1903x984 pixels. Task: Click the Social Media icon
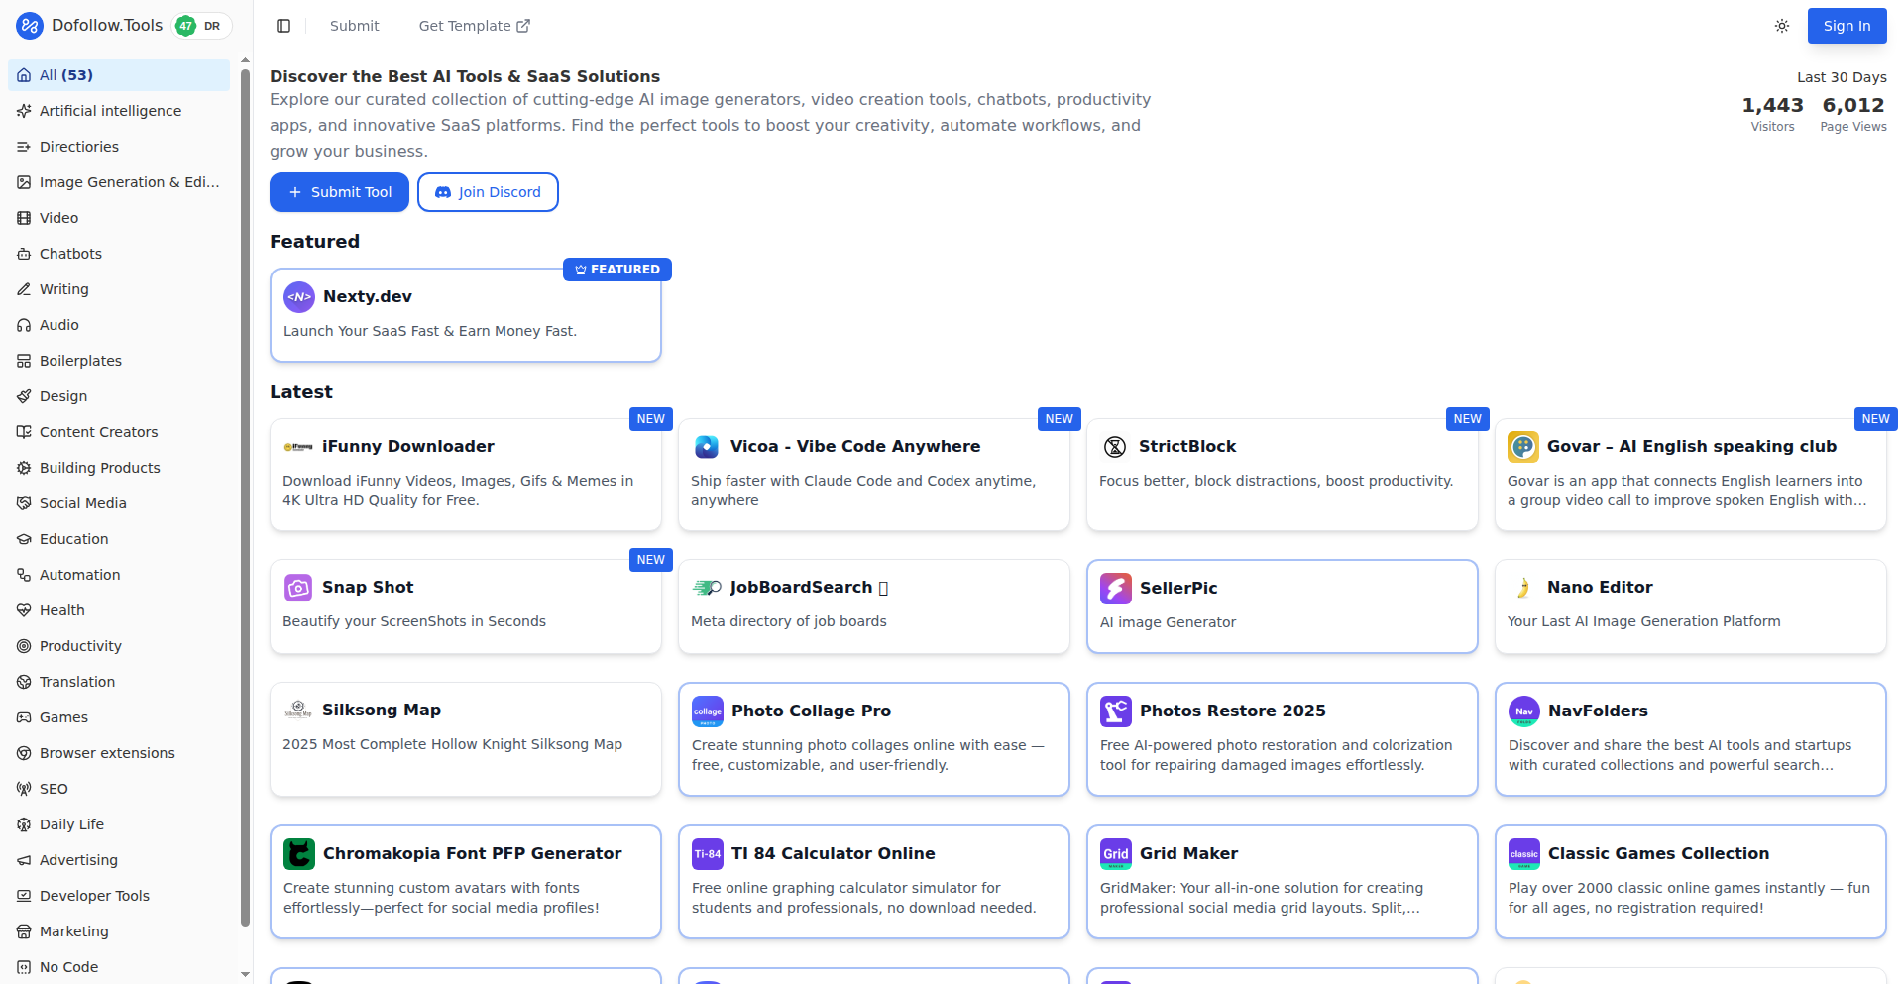click(24, 503)
